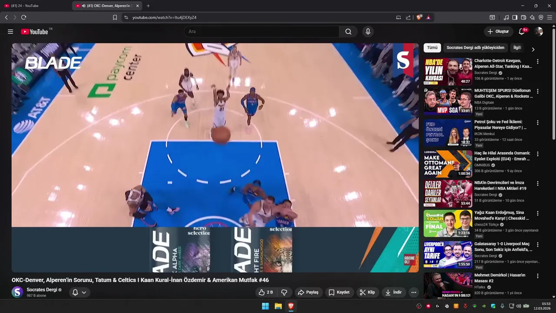Viewport: 556px width, 313px height.
Task: Like the video with thumbs up 2 B
Action: click(266, 293)
